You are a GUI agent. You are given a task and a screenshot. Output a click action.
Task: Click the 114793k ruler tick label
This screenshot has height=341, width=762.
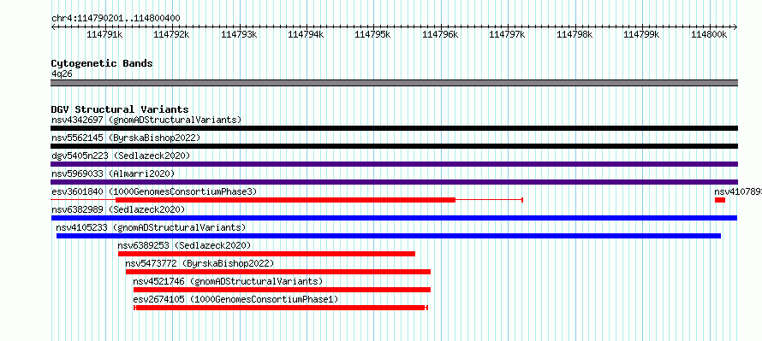coord(239,34)
